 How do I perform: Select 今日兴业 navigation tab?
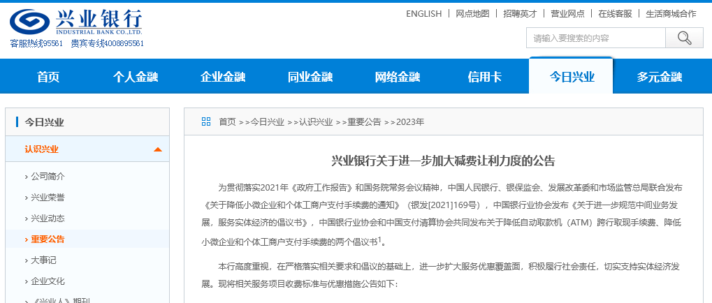[572, 77]
